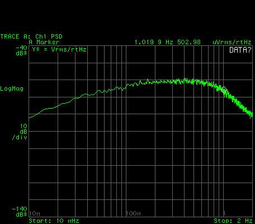Click the 'Y* = Vrms/rtHz' annotation
The image size is (255, 224).
(59, 49)
